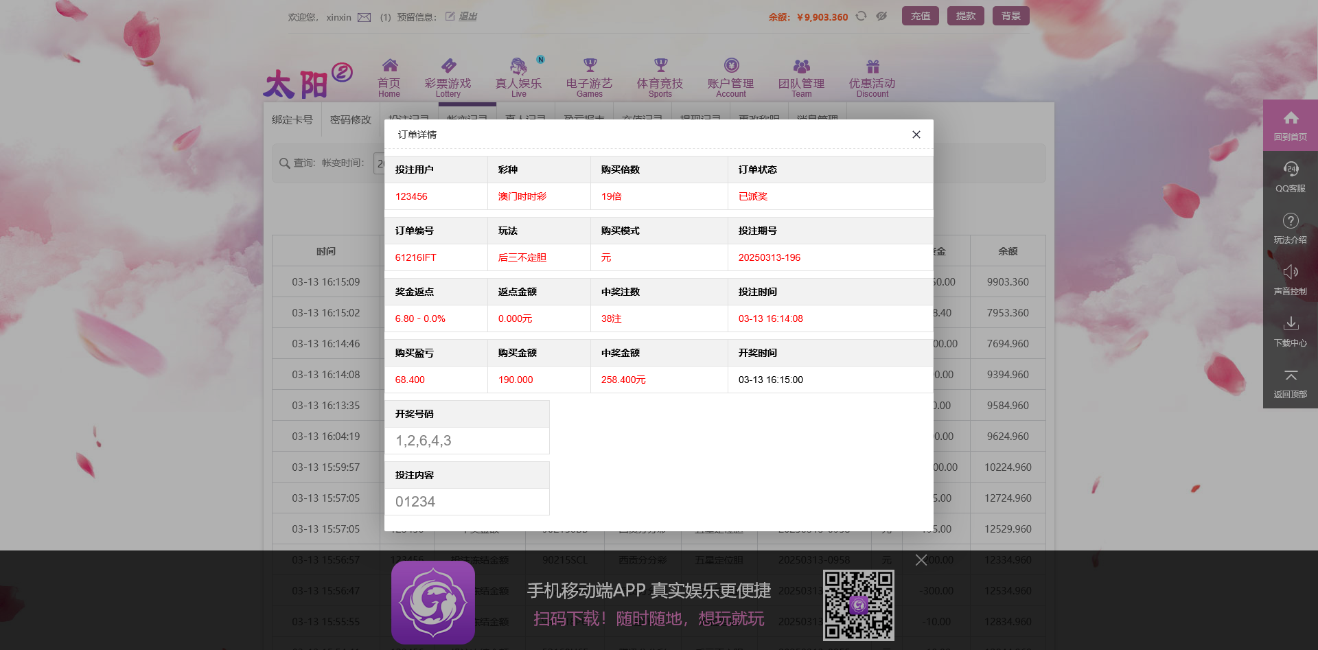The width and height of the screenshot is (1318, 650).
Task: Click balance cell 9903.360
Action: point(1008,281)
